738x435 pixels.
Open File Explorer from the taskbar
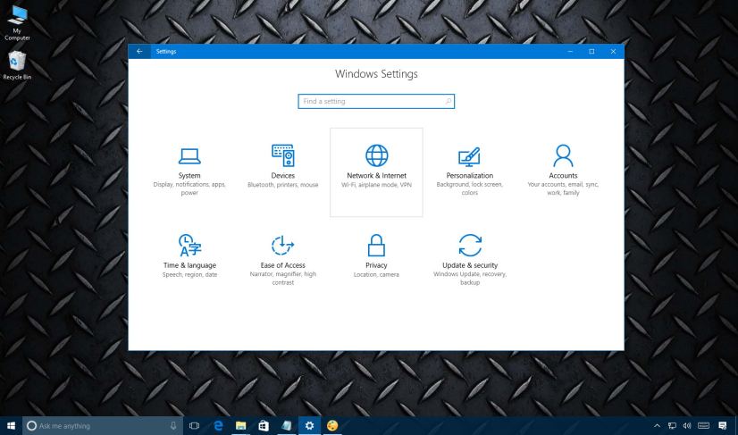point(240,425)
